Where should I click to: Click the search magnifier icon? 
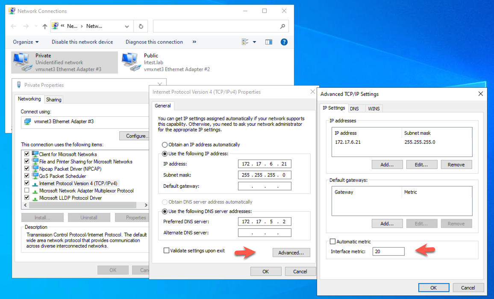[x=282, y=26]
